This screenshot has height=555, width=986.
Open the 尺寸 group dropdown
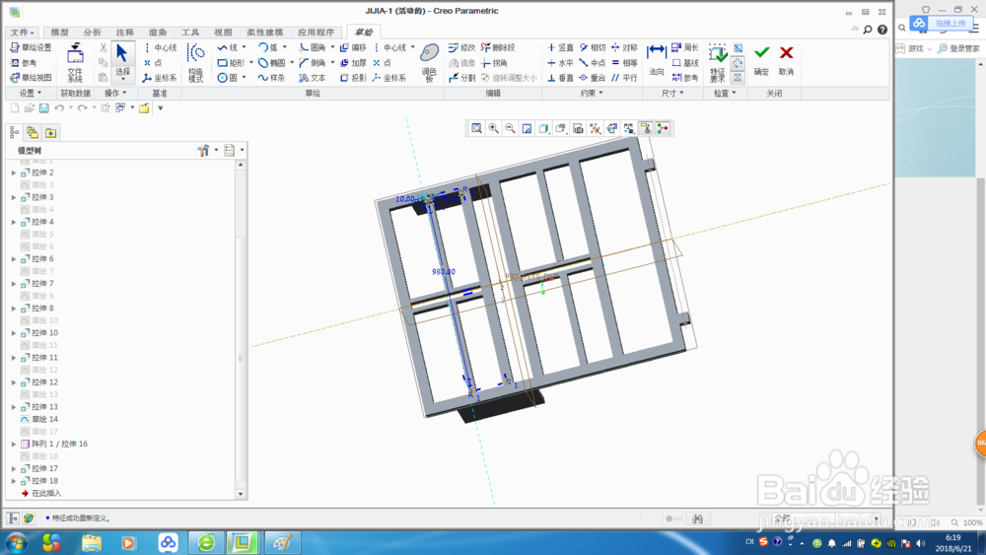coord(671,93)
